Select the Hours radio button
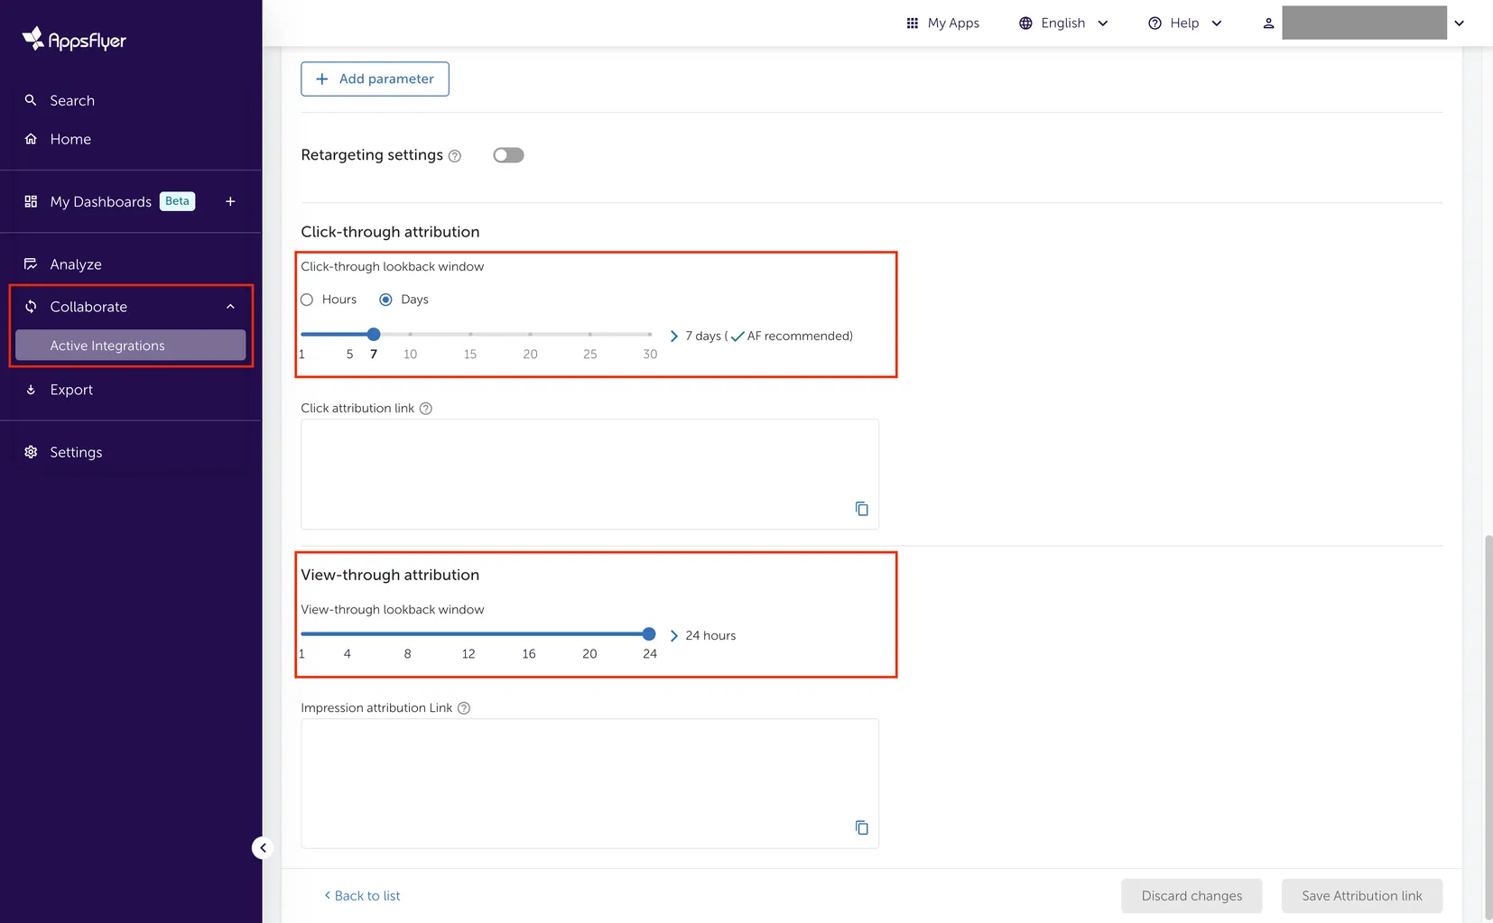This screenshot has height=923, width=1493. pyautogui.click(x=306, y=299)
